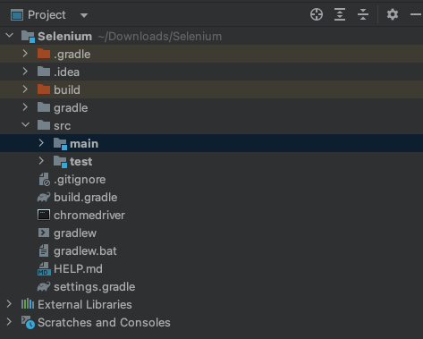
Task: Select the HELP.md file name
Action: tap(78, 268)
